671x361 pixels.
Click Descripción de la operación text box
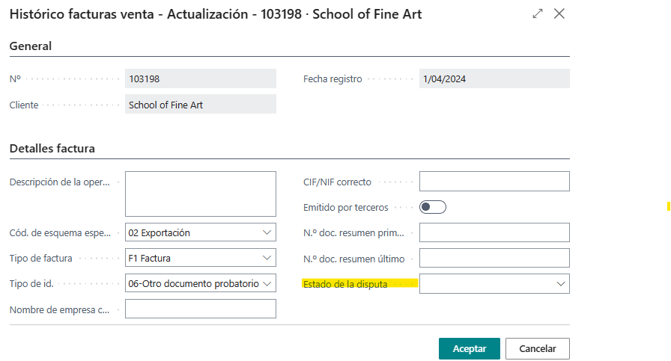click(200, 194)
